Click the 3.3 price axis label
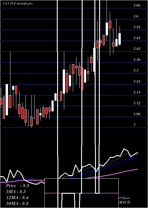This screenshot has width=148, height=208. [136, 70]
